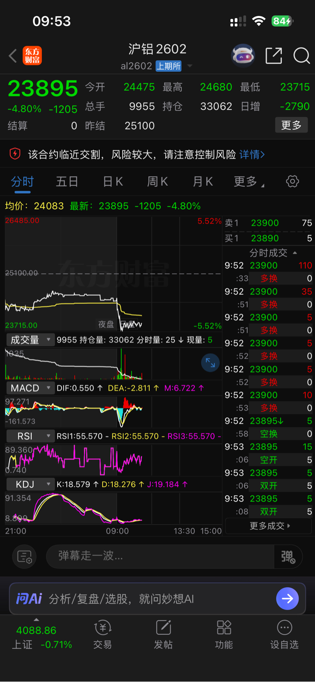This screenshot has width=315, height=682.
Task: Open the 东方财富 app logo
Action: click(x=32, y=56)
